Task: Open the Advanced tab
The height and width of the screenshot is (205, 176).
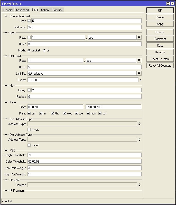Action: click(22, 10)
